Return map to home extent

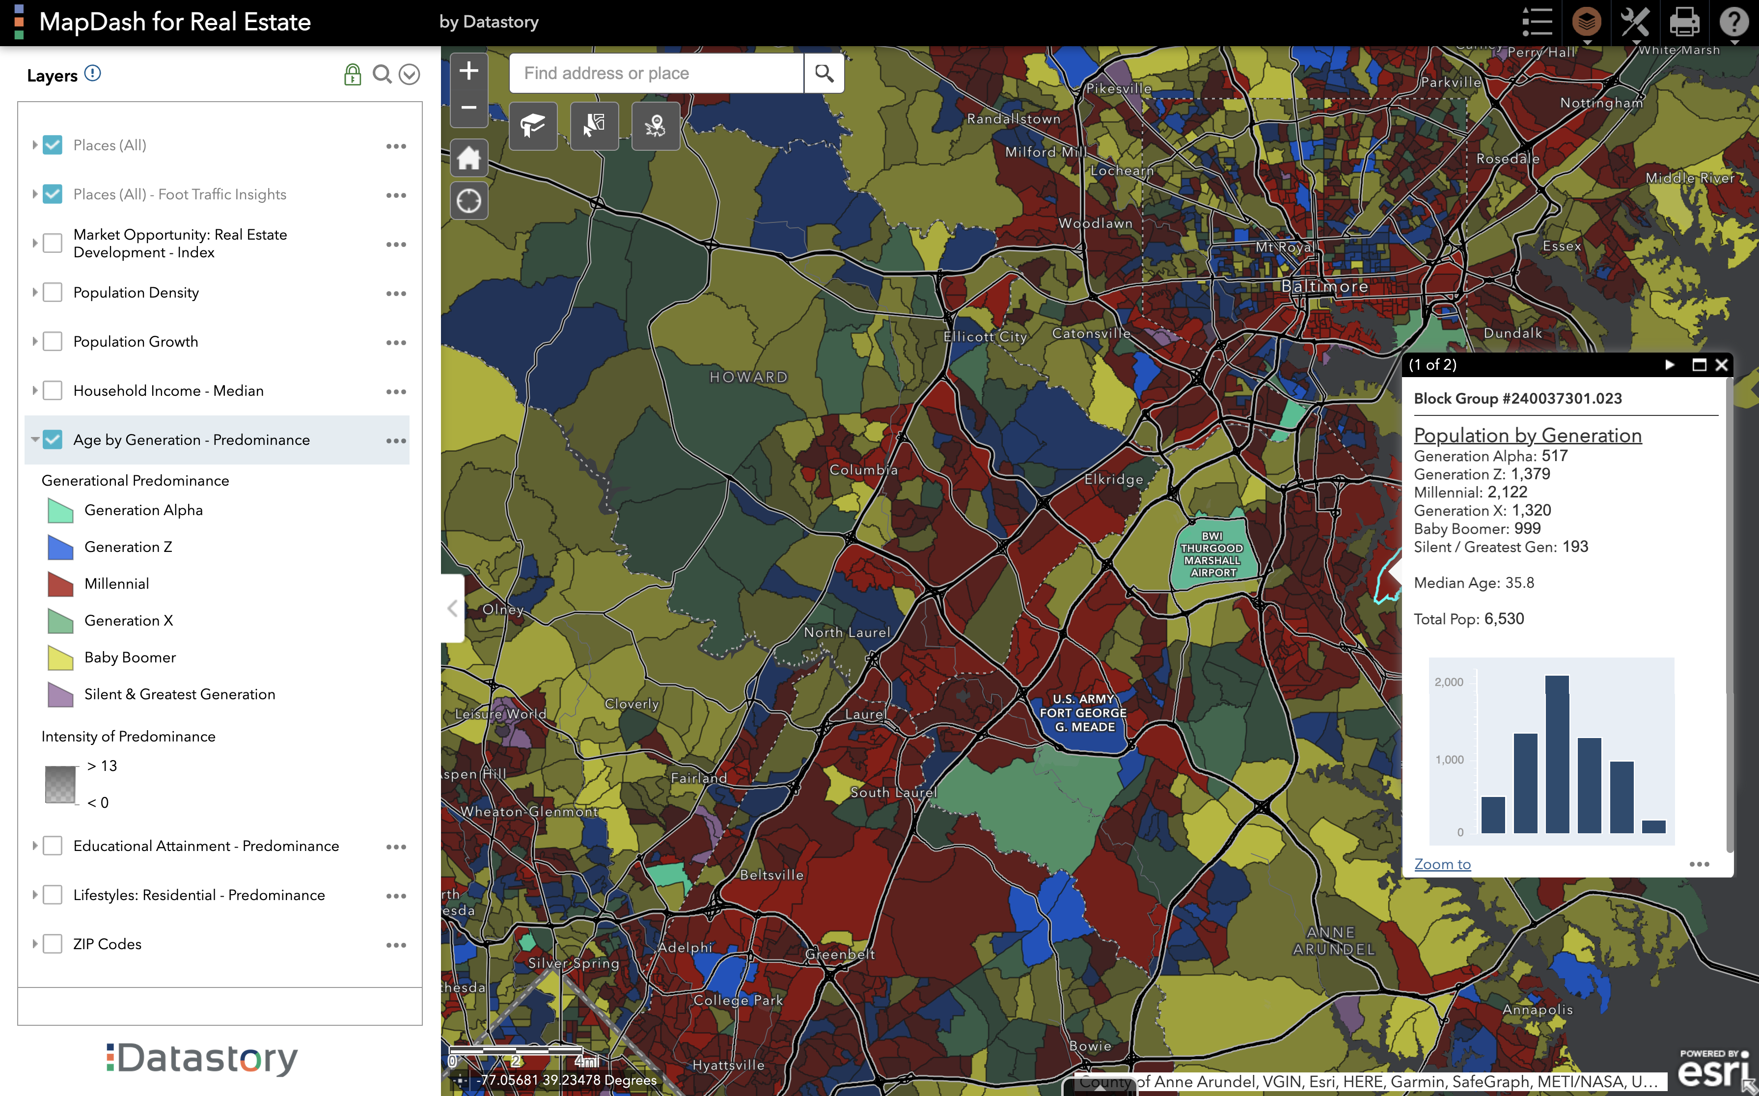click(x=469, y=158)
